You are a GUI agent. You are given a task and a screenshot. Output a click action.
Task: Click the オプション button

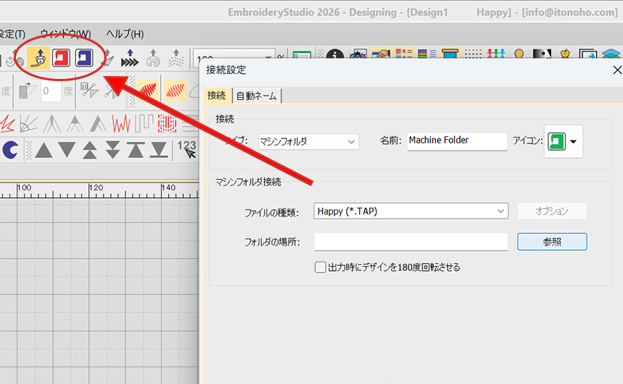552,211
